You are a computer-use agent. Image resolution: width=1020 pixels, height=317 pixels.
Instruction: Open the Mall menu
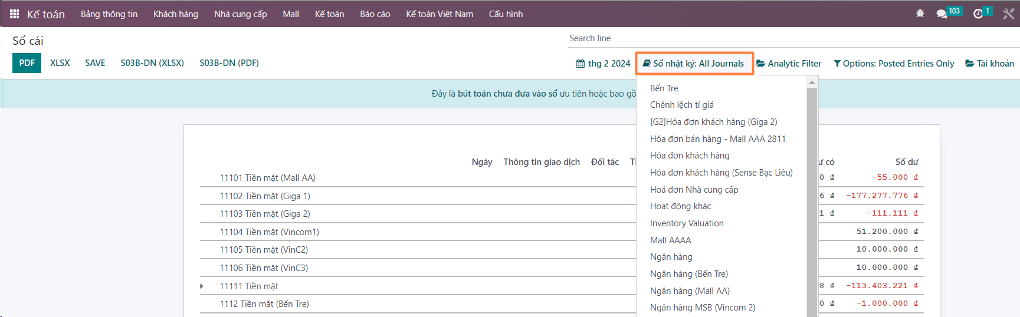pos(291,14)
